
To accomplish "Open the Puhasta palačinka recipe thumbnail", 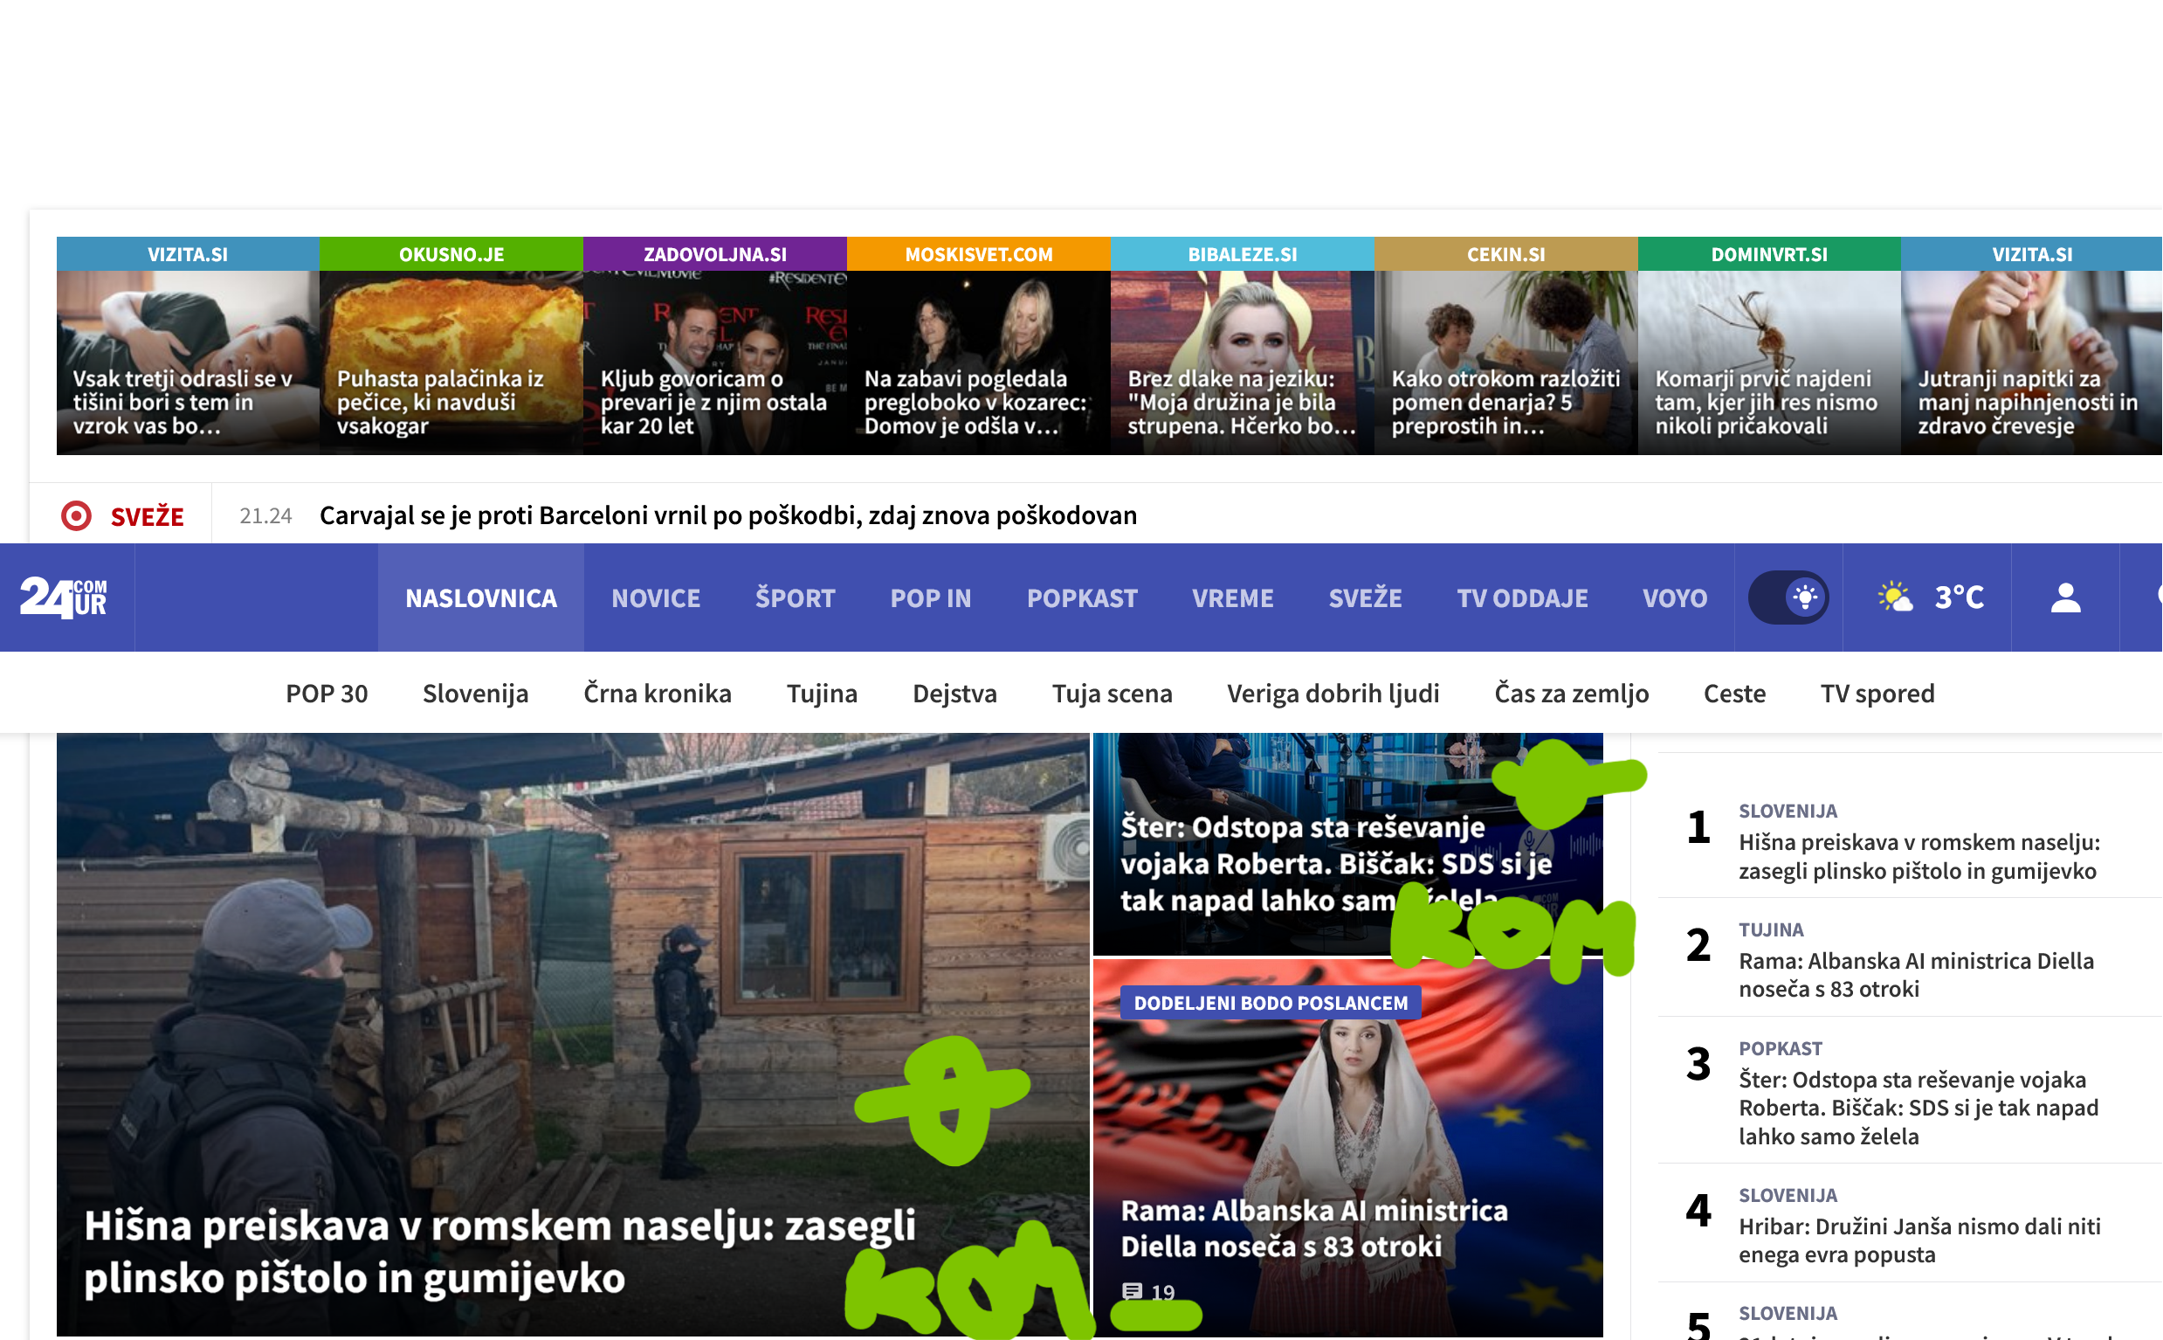I will point(451,362).
